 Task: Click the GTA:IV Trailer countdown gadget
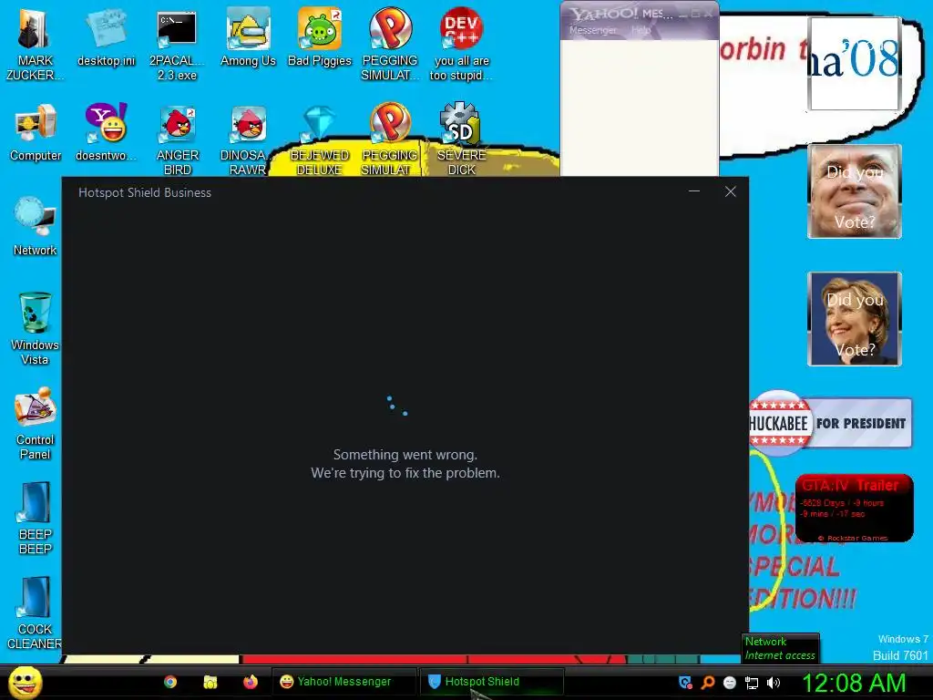pyautogui.click(x=855, y=509)
